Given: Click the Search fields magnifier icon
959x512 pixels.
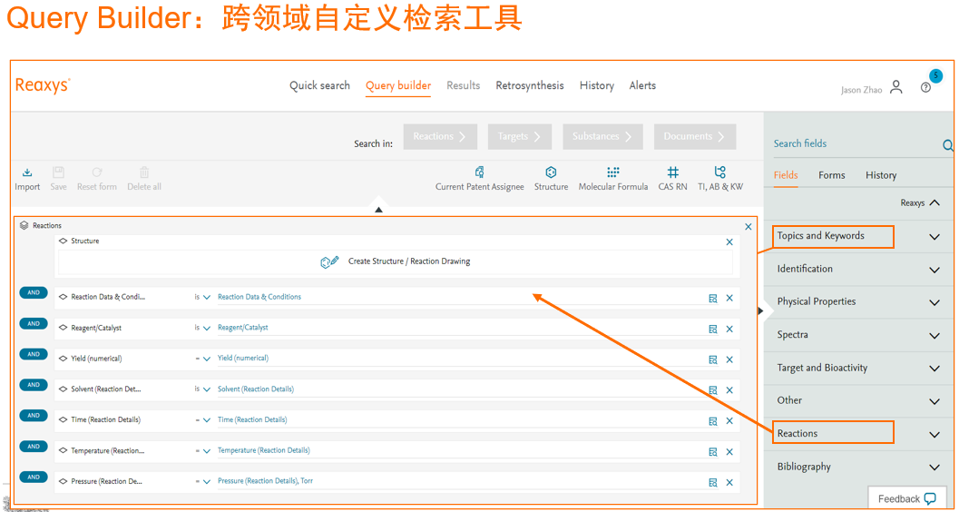Looking at the screenshot, I should (948, 145).
